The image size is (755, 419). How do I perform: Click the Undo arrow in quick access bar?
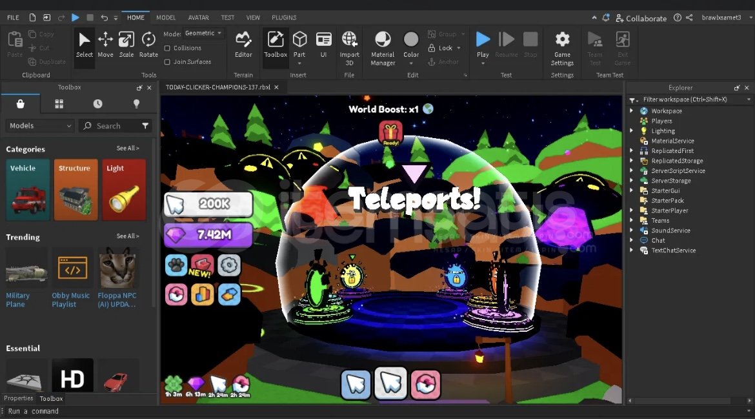104,17
